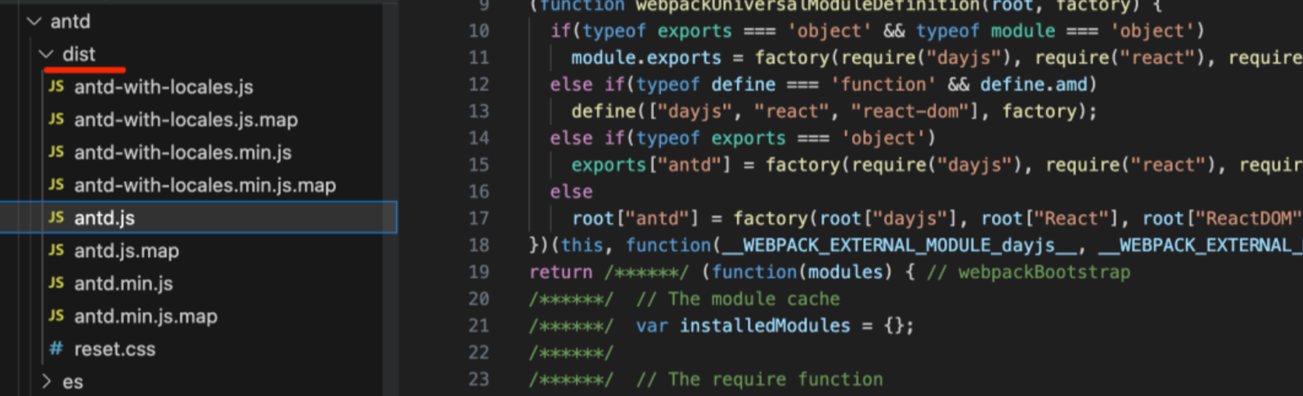Collapse the antd folder chevron
This screenshot has height=396, width=1303.
click(x=34, y=21)
